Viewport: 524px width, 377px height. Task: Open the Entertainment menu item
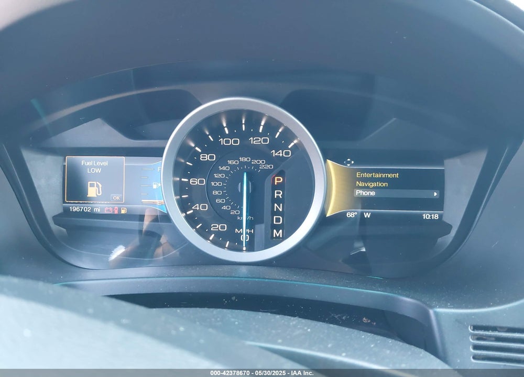coord(377,175)
